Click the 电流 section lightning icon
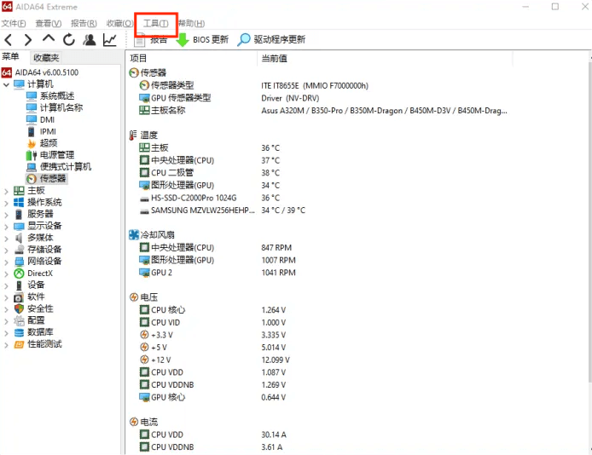Image resolution: width=592 pixels, height=455 pixels. (x=134, y=422)
